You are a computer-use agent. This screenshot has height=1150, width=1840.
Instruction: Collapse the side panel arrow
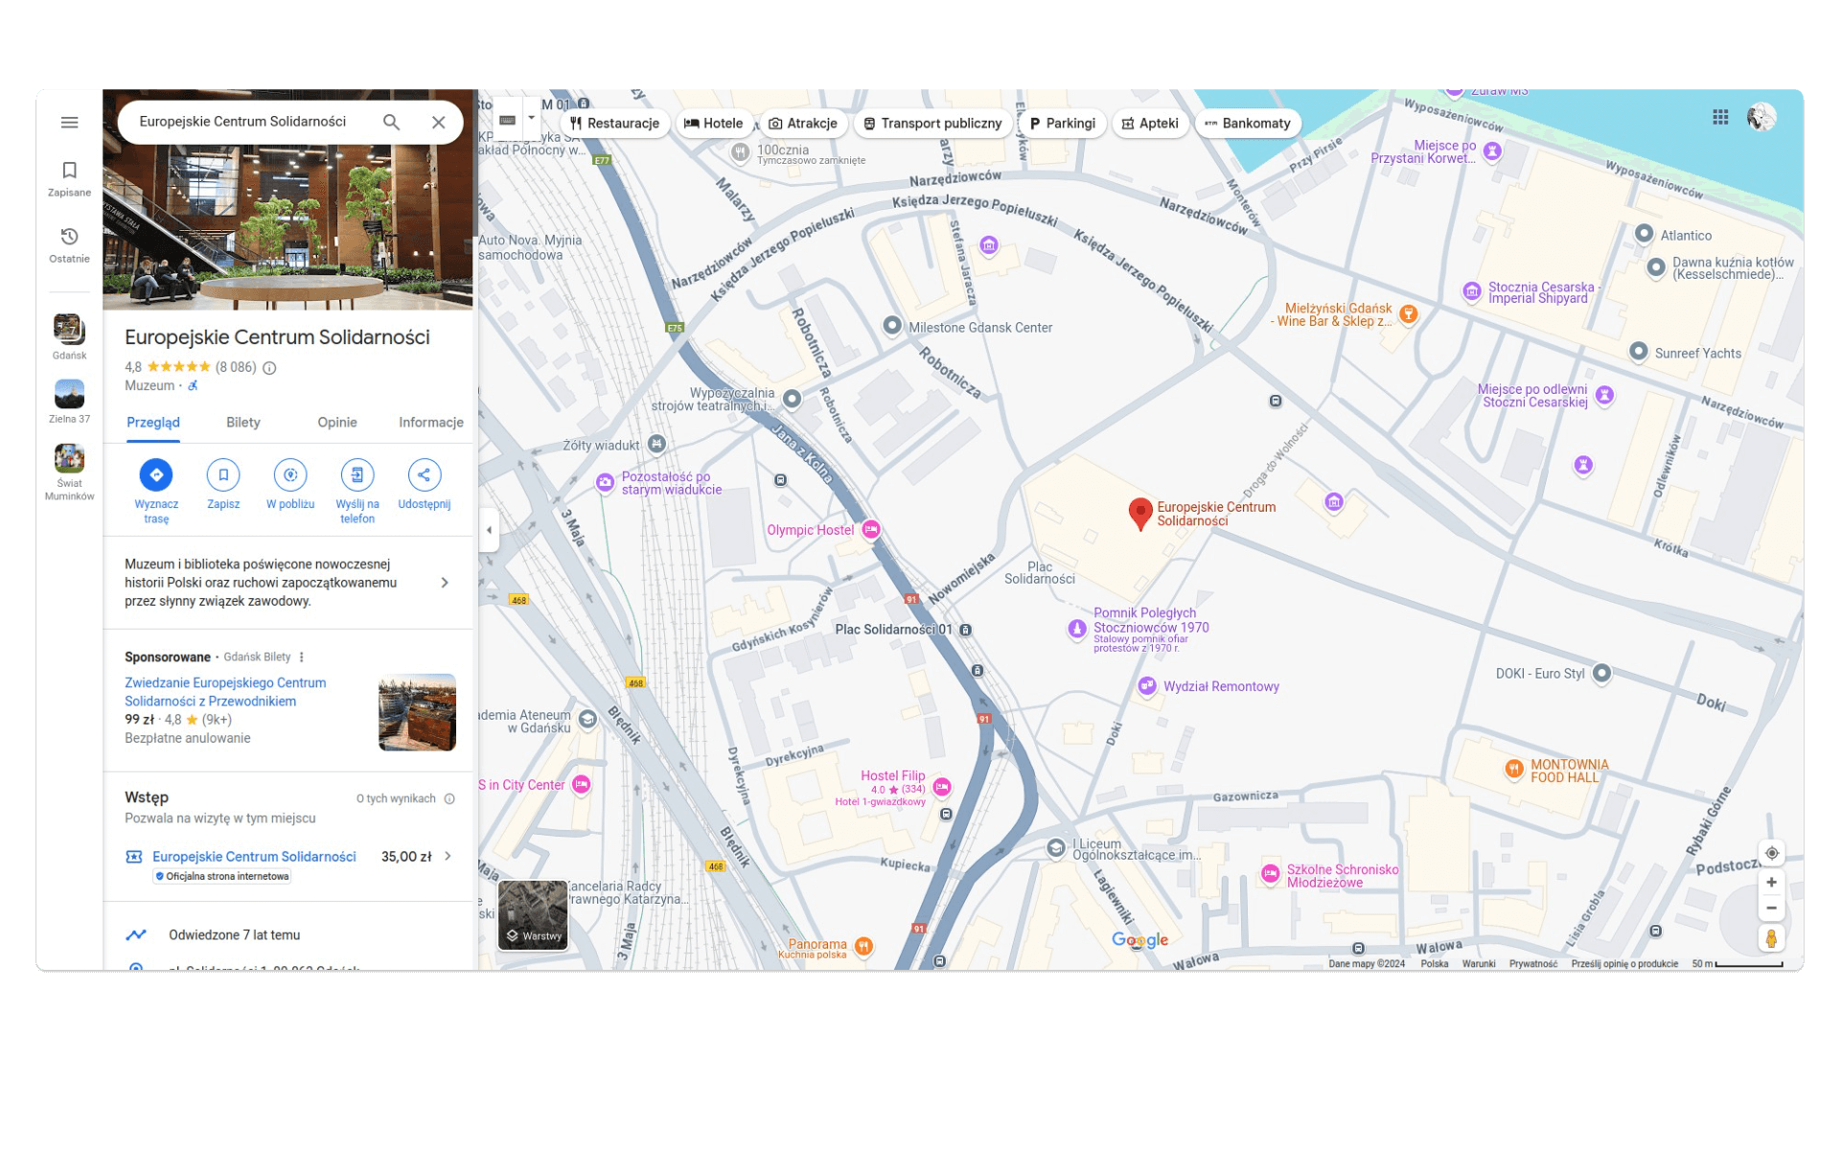click(x=489, y=530)
